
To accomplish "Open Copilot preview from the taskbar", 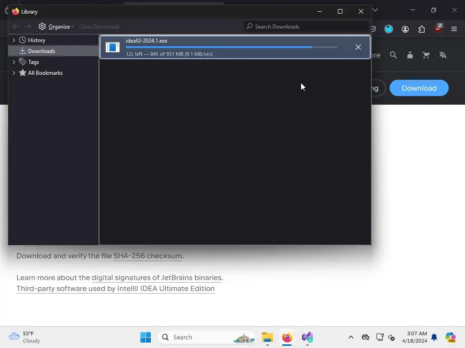I will click(x=450, y=337).
